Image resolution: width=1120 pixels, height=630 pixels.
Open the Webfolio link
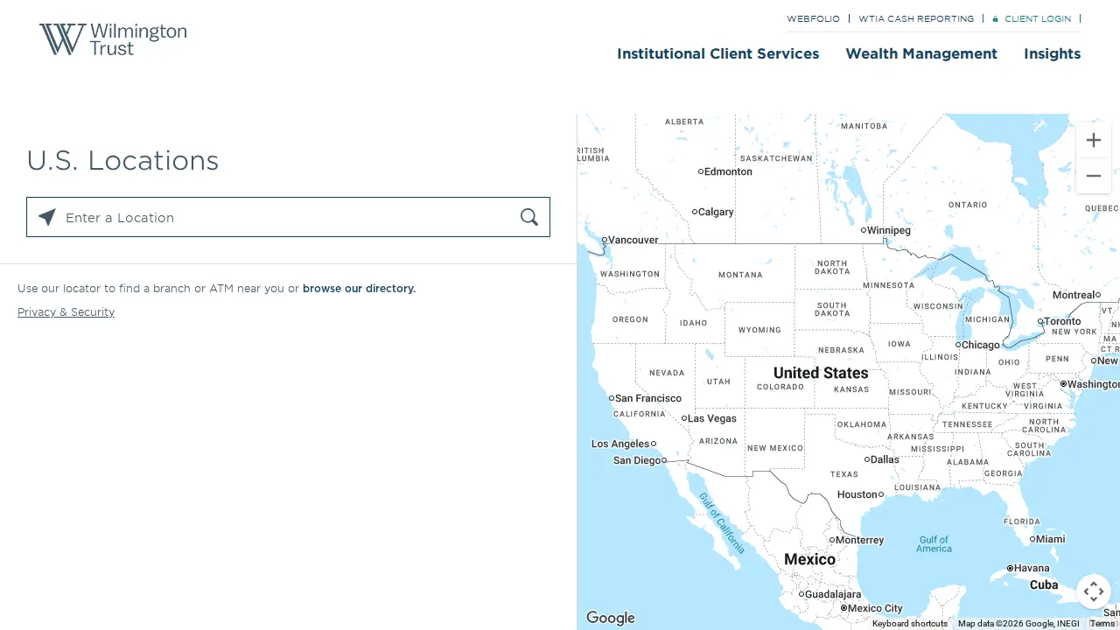tap(813, 18)
